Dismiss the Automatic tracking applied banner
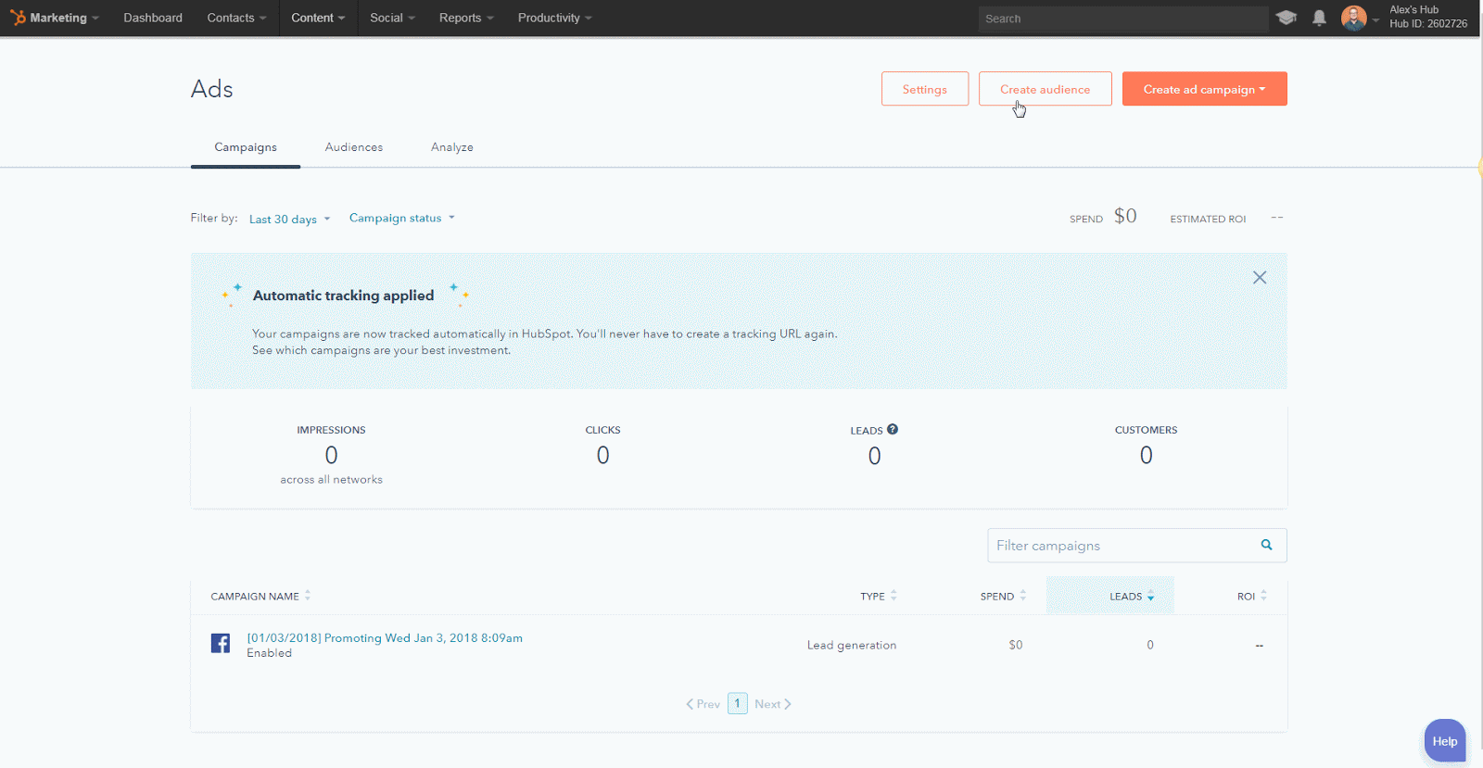 pyautogui.click(x=1259, y=278)
